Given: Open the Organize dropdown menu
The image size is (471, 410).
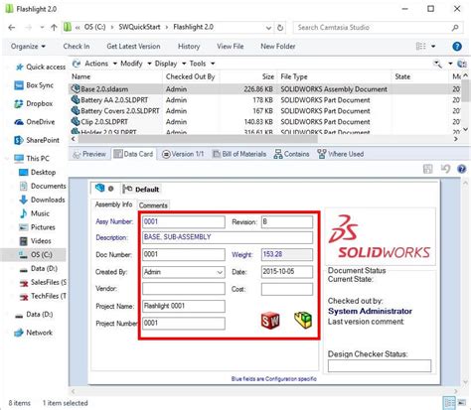Looking at the screenshot, I should (x=28, y=47).
